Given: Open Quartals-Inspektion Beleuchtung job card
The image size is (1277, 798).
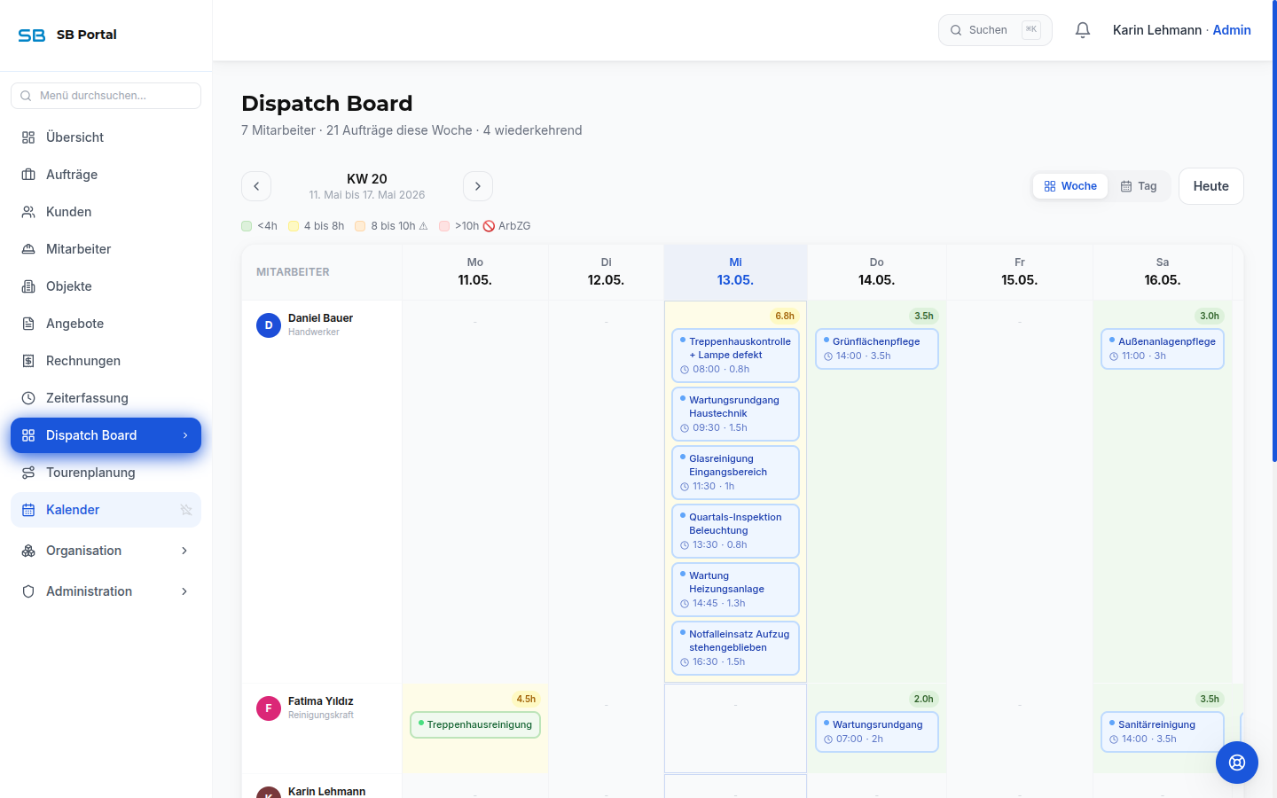Looking at the screenshot, I should click(x=735, y=531).
